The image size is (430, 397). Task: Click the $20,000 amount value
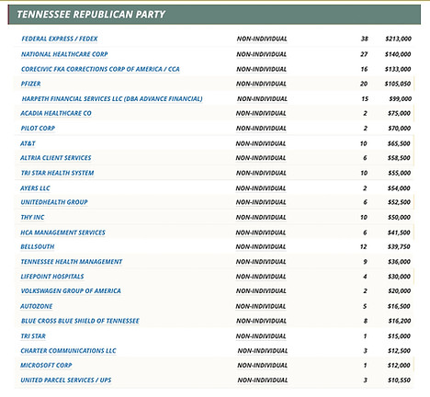click(399, 291)
